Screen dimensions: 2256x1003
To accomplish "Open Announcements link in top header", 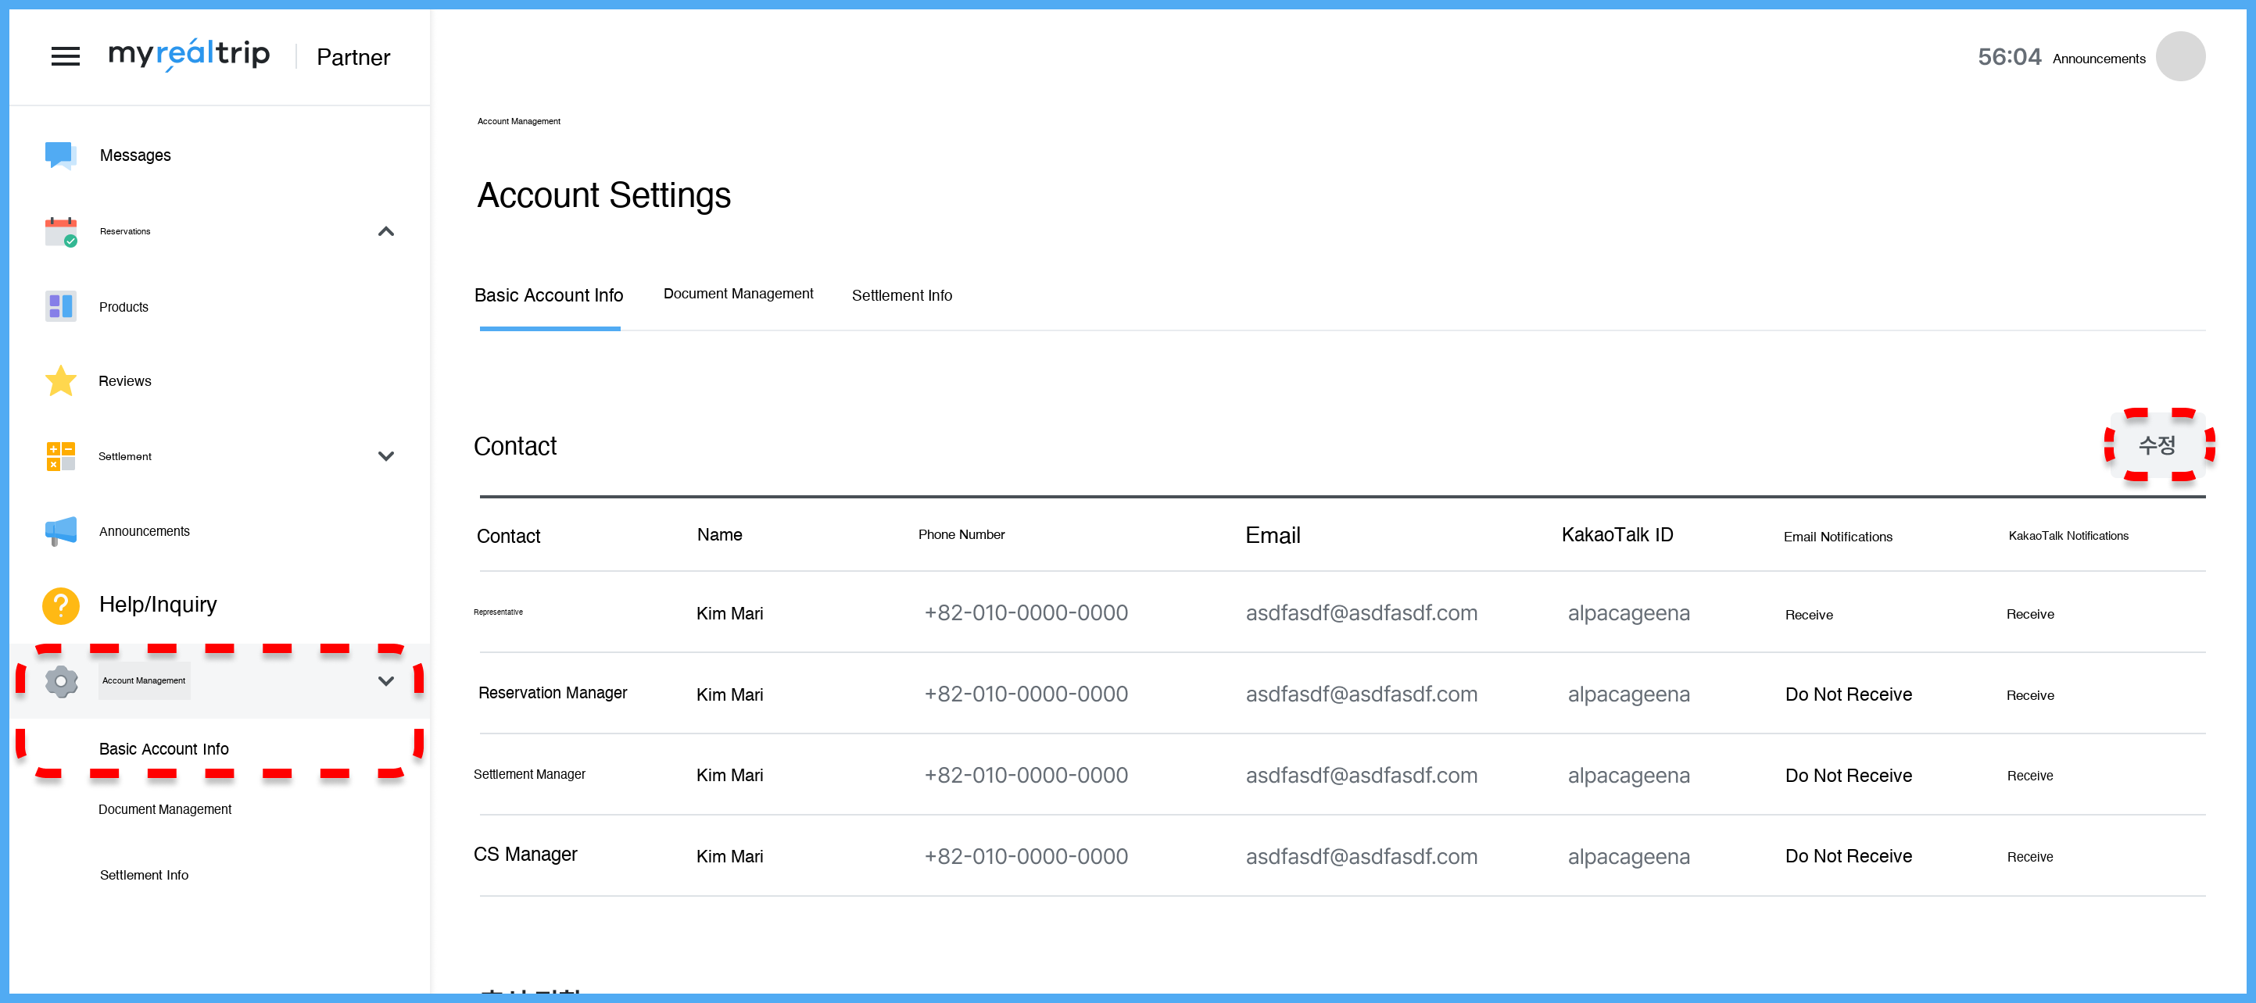I will click(x=2098, y=59).
